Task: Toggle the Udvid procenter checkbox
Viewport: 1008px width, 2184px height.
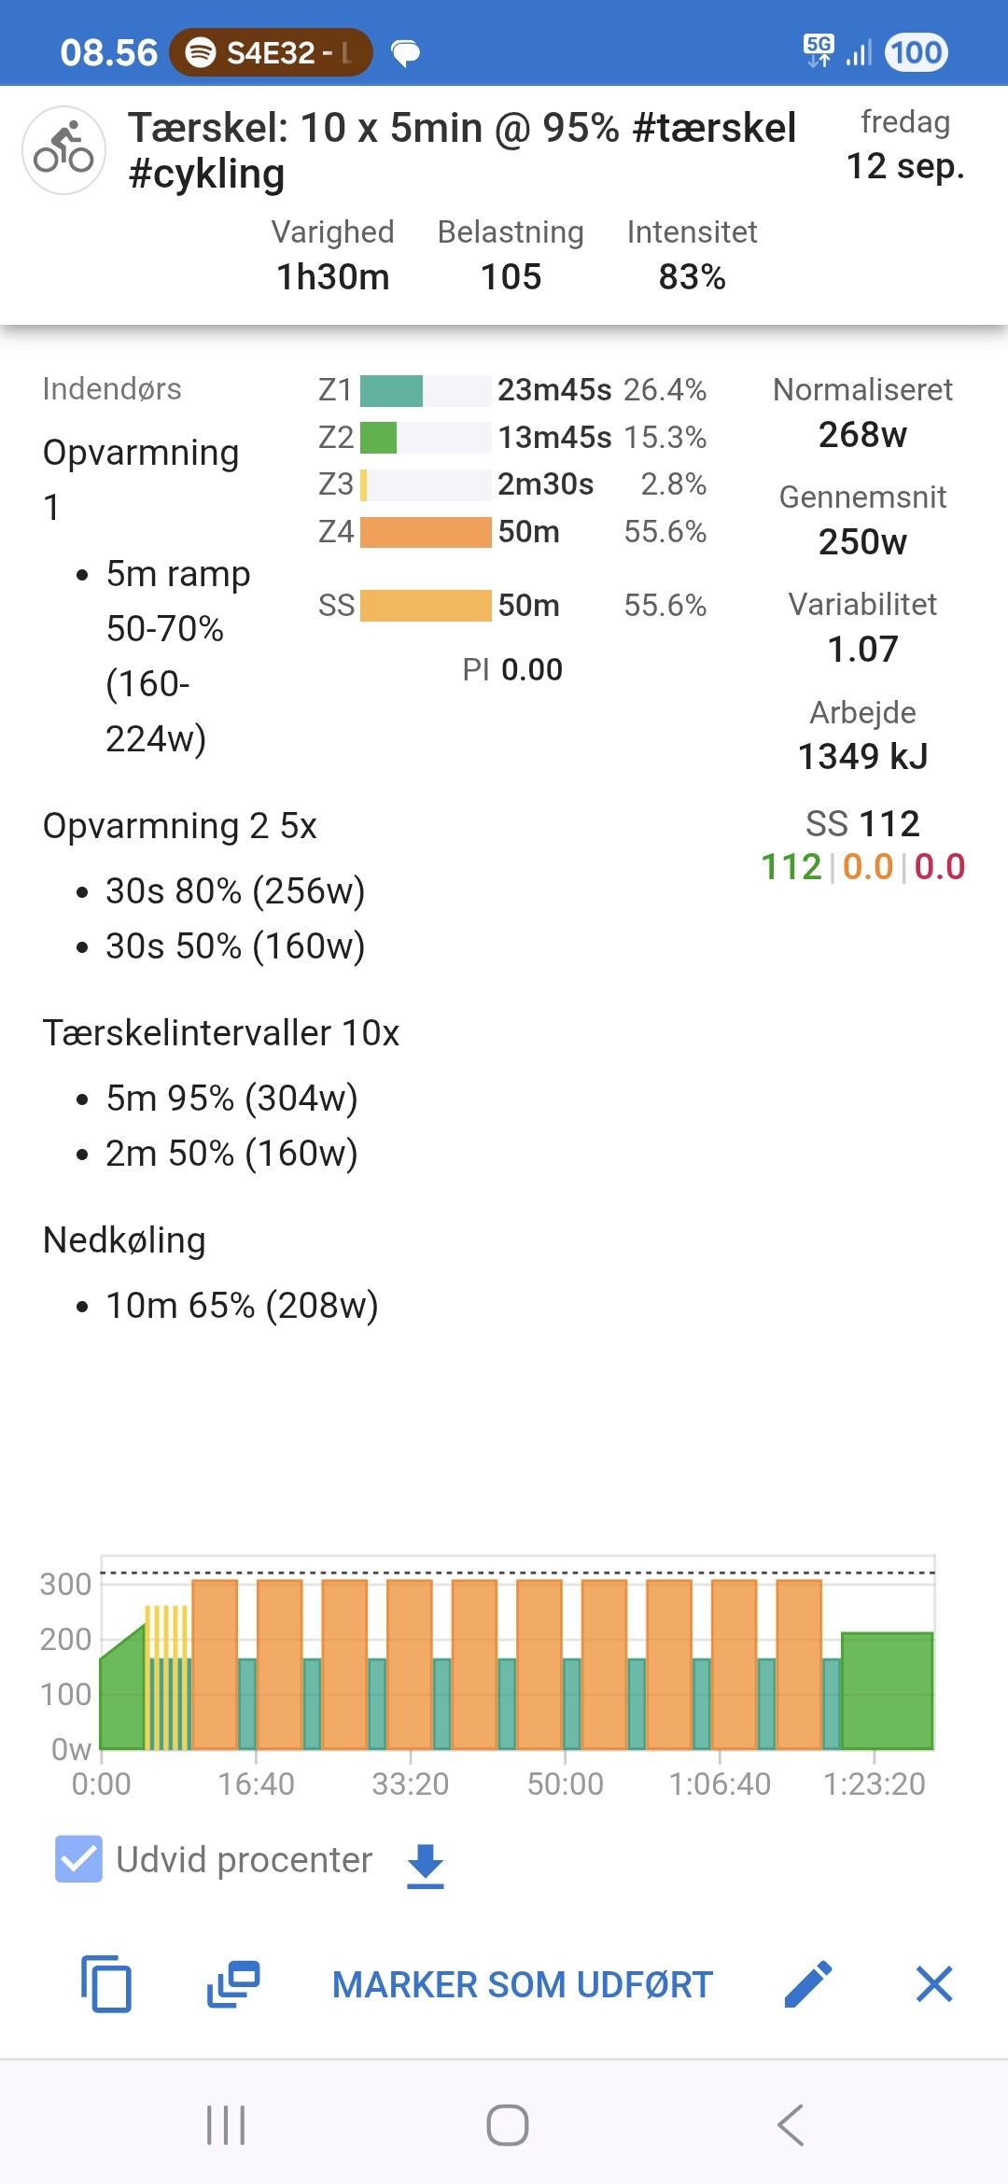Action: tap(78, 1858)
